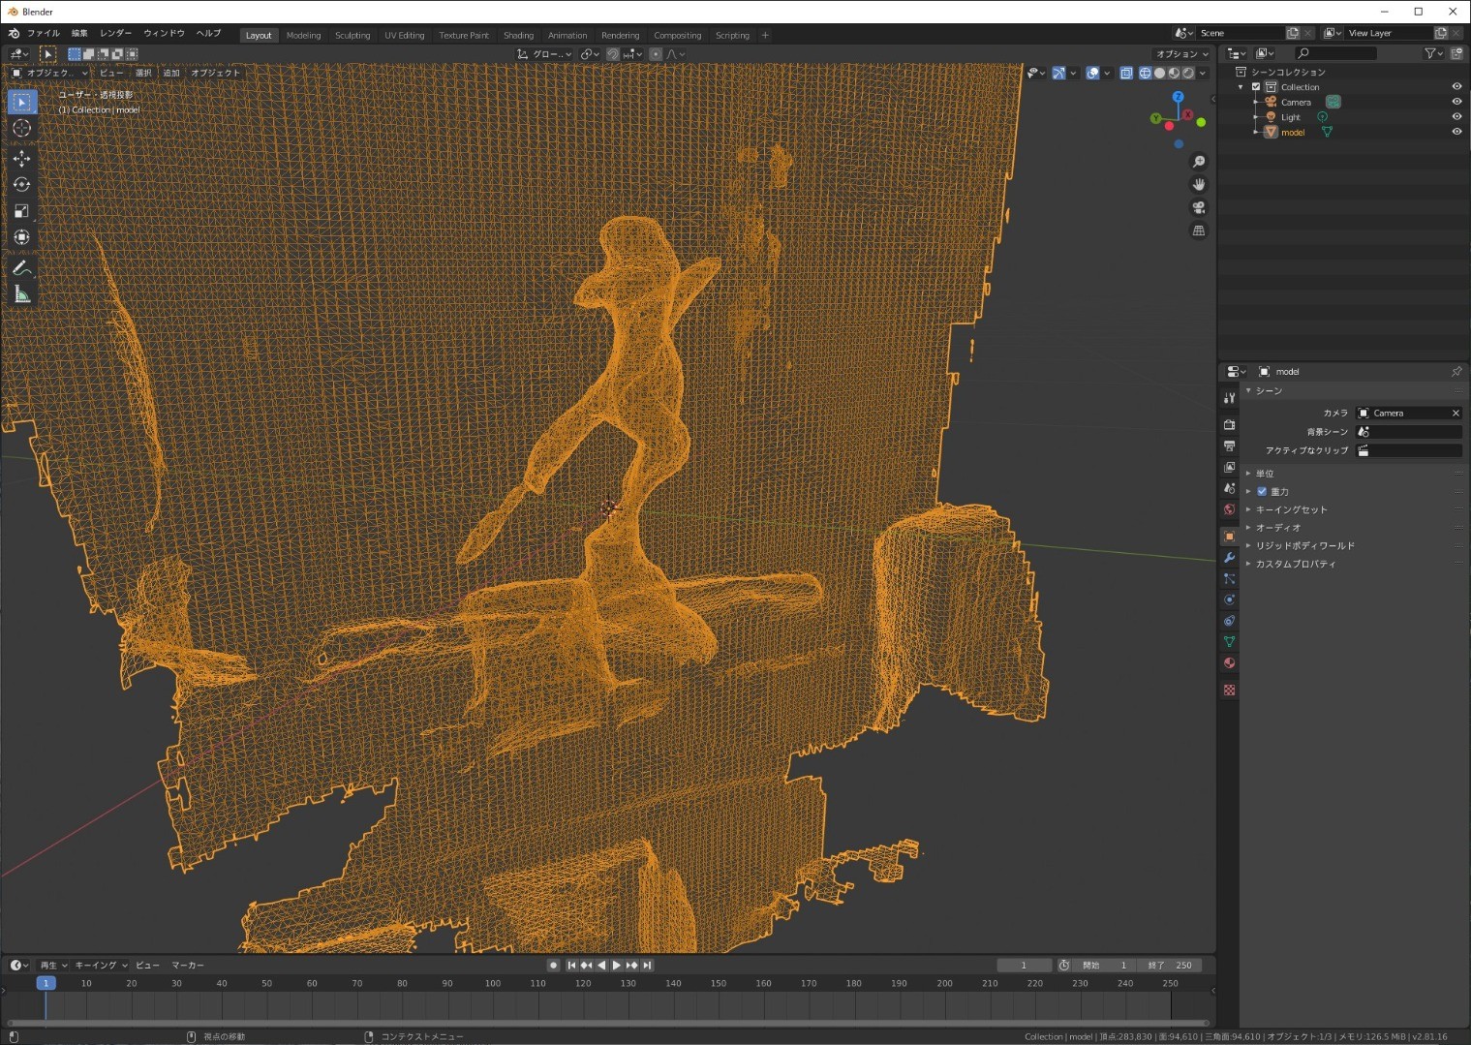Image resolution: width=1471 pixels, height=1045 pixels.
Task: Choose the Measure ruler tool
Action: pos(21,294)
